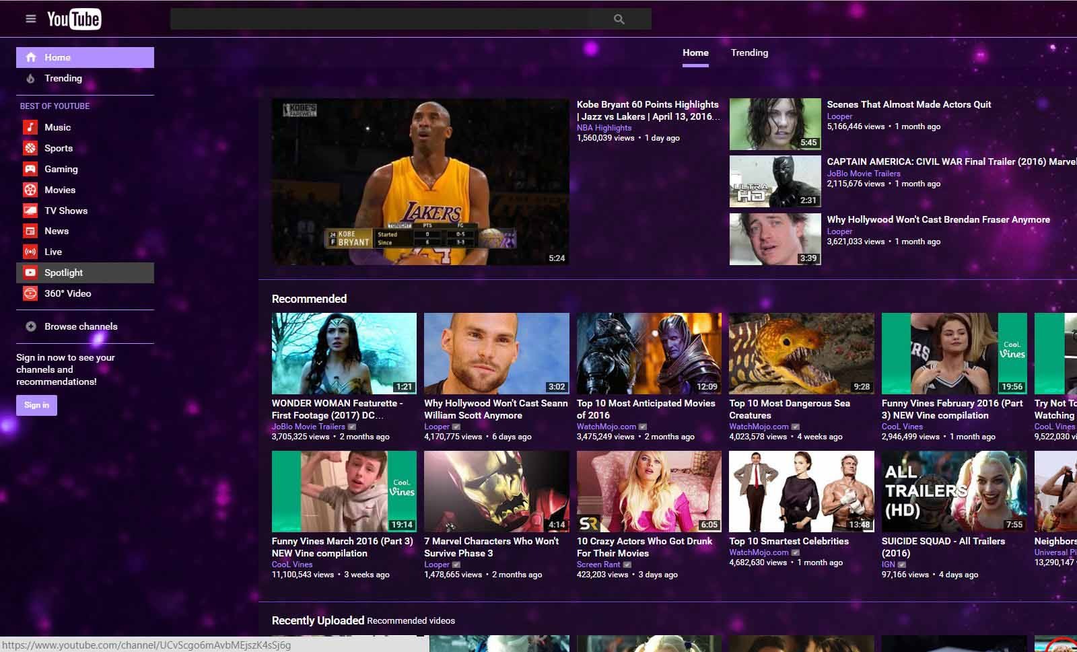Click the TV Shows icon
The width and height of the screenshot is (1077, 652).
click(x=30, y=211)
